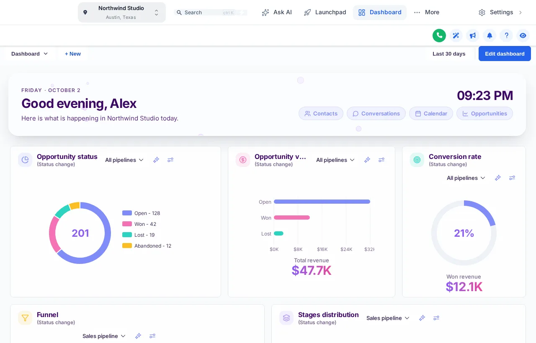
Task: Click the Edit dashboard button
Action: pos(505,54)
